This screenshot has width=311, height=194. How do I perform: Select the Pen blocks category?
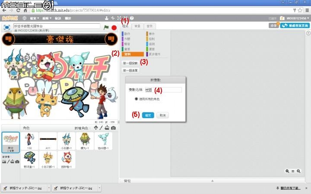(132, 49)
